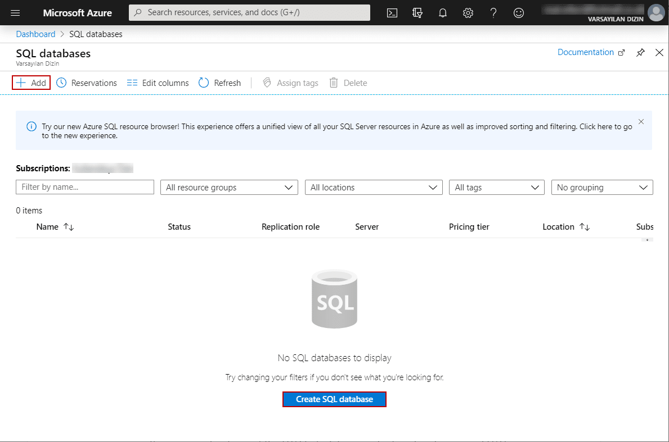Viewport: 669px width, 442px height.
Task: Click the VARSAYILAN DIZIN directory label
Action: (615, 19)
